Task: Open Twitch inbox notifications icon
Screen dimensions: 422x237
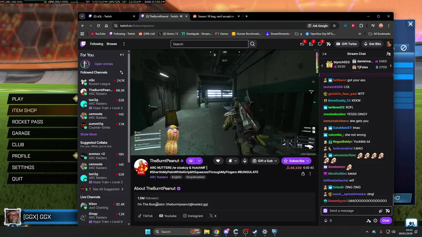Action: point(311,44)
